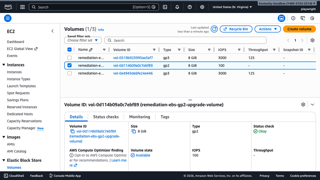Click the edit pencil beside Name column
Image resolution: width=320 pixels, height=180 pixels.
(x=91, y=50)
